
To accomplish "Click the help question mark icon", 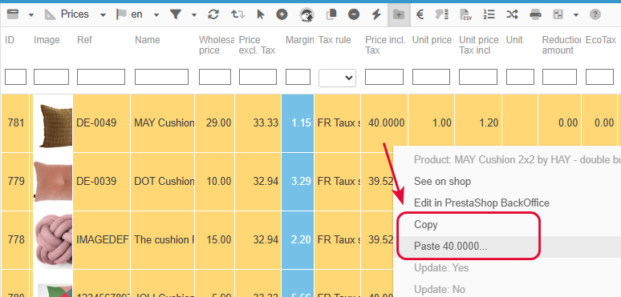I will 595,14.
